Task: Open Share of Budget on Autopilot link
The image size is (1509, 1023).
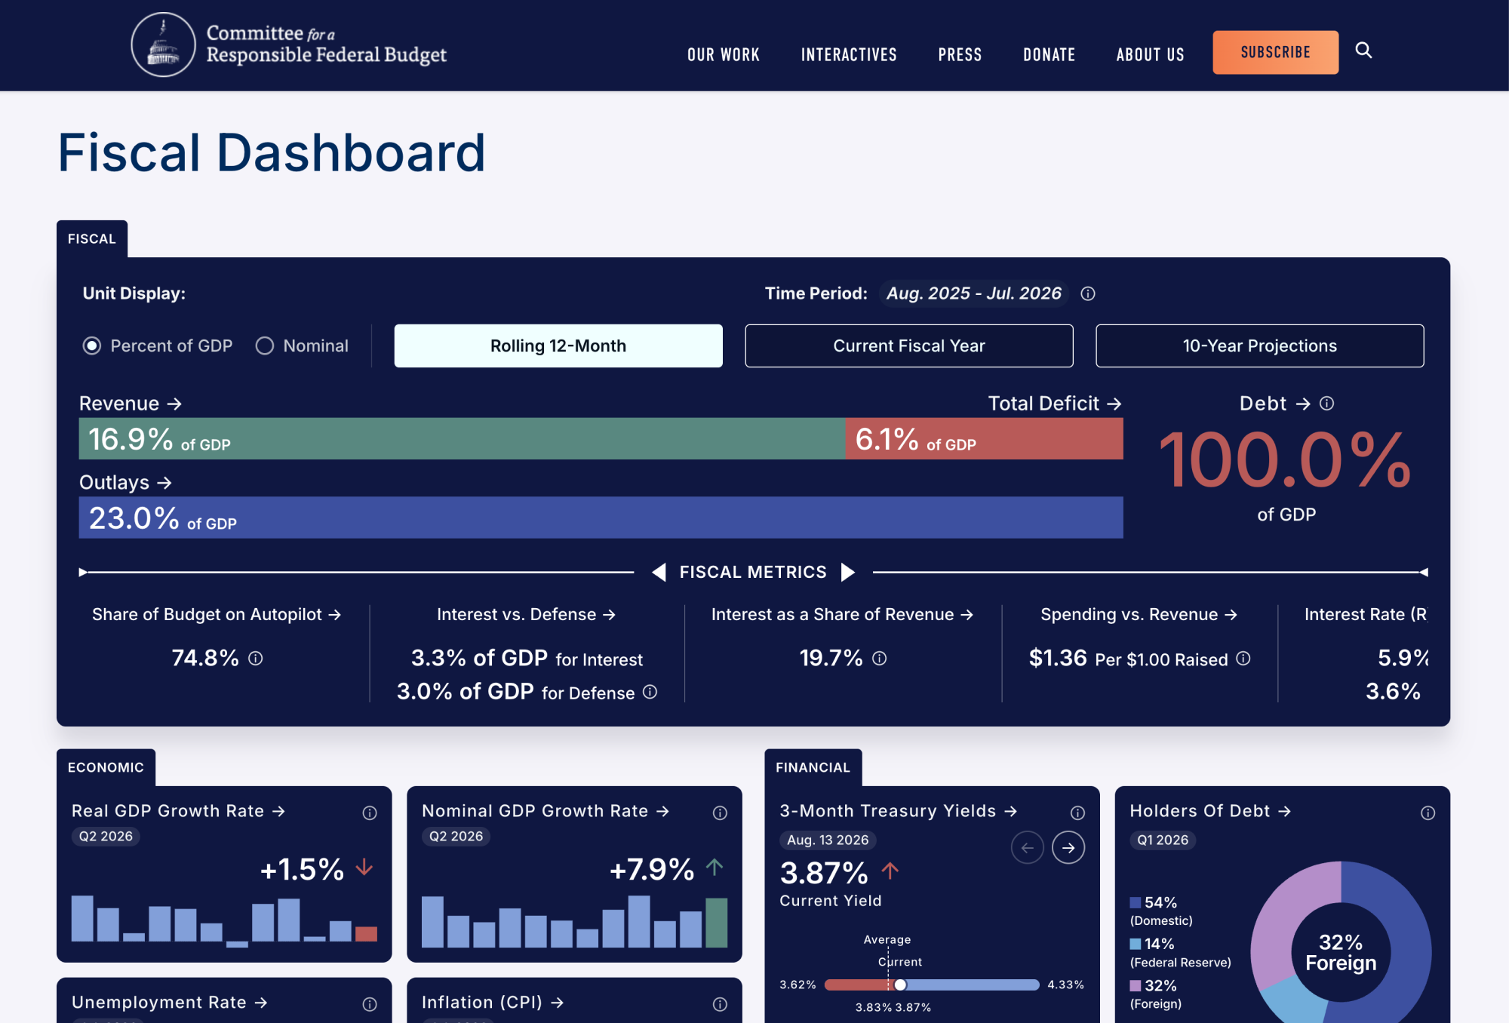Action: (217, 615)
